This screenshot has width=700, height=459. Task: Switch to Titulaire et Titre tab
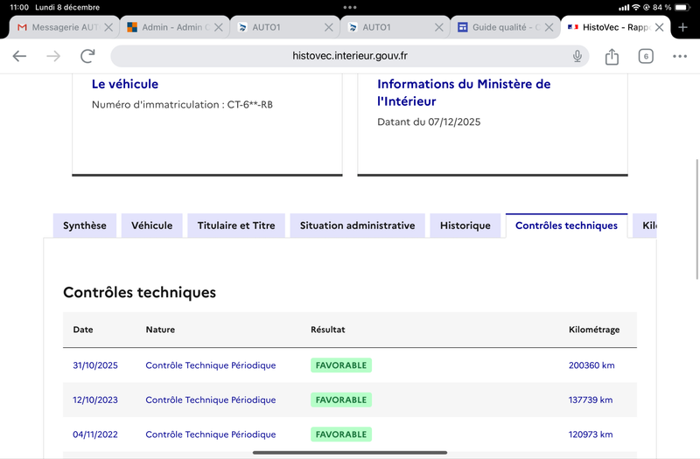point(236,226)
